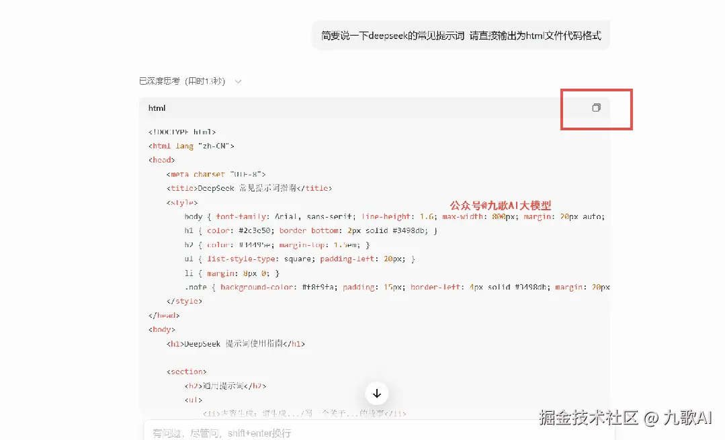Viewport: 725px width, 440px height.
Task: Select the 'body { font-family: Arial' line
Action: coord(395,216)
